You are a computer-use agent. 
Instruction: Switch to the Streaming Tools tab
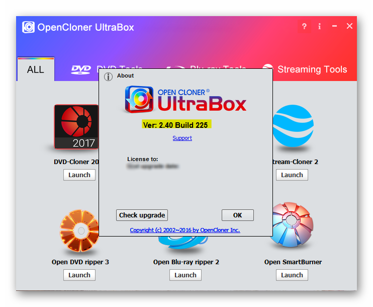[305, 69]
